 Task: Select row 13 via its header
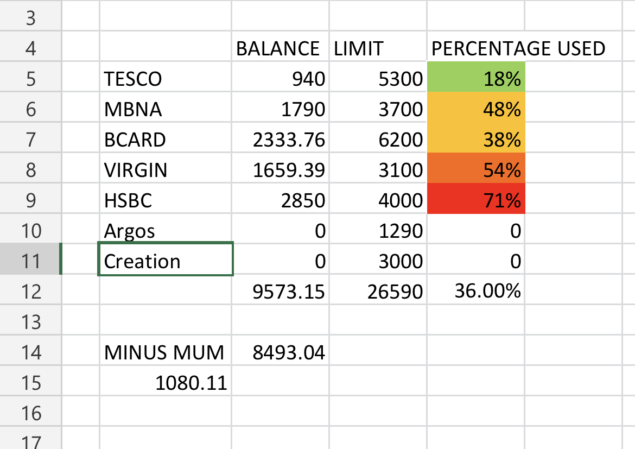[x=30, y=320]
